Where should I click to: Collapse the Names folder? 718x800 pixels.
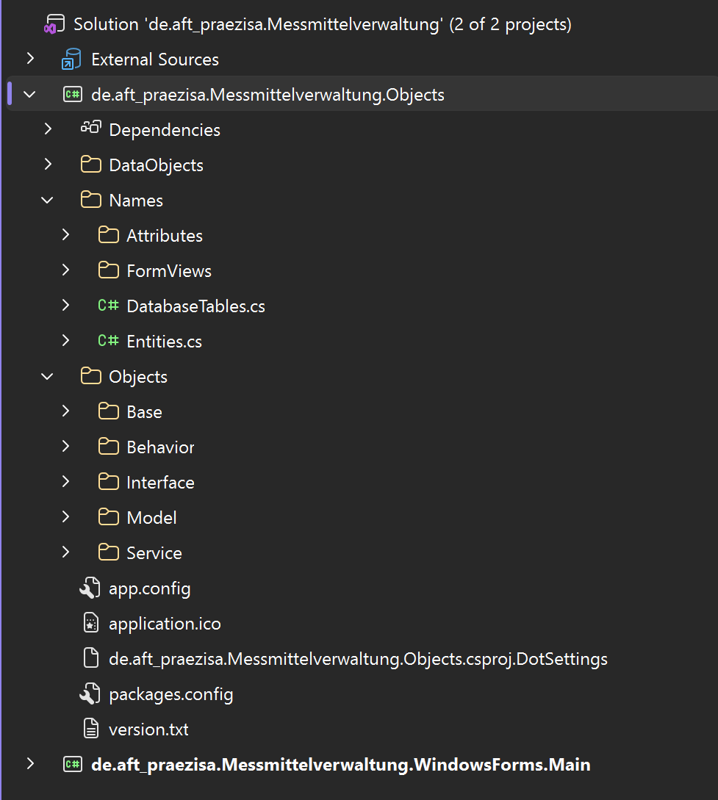point(48,200)
